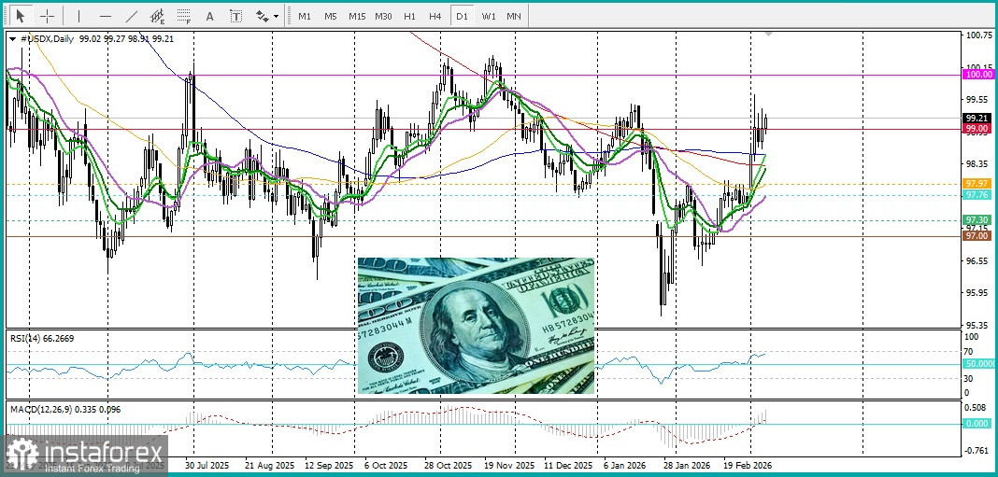
Task: Click the RSI(14) 66.2669 indicator label
Action: pyautogui.click(x=42, y=338)
